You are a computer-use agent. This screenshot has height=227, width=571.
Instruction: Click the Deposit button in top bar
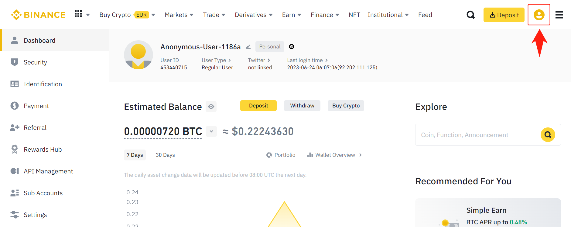pos(504,15)
